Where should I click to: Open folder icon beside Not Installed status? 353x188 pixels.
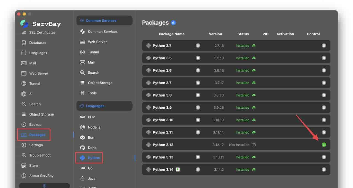coord(254,145)
